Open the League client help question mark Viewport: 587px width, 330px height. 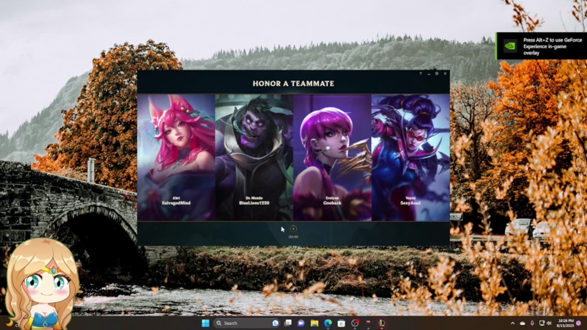pos(421,73)
